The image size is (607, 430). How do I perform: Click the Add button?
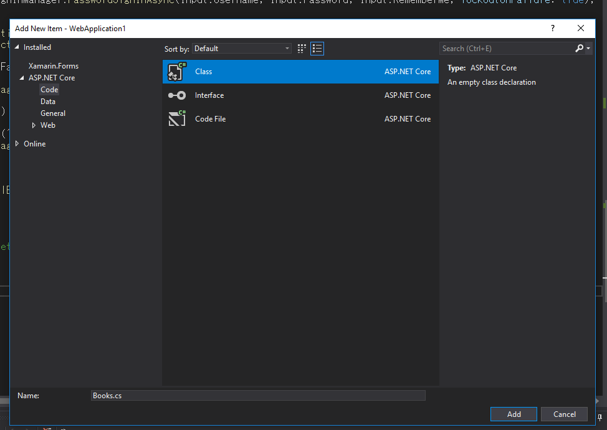[514, 414]
